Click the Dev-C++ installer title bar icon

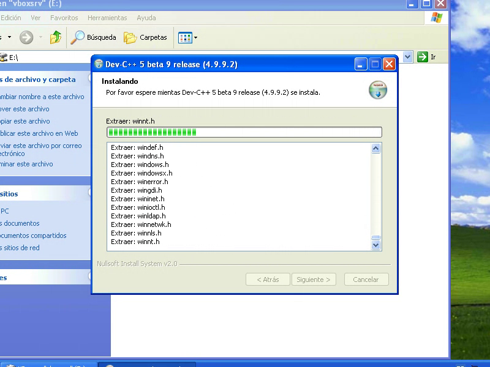coord(99,64)
